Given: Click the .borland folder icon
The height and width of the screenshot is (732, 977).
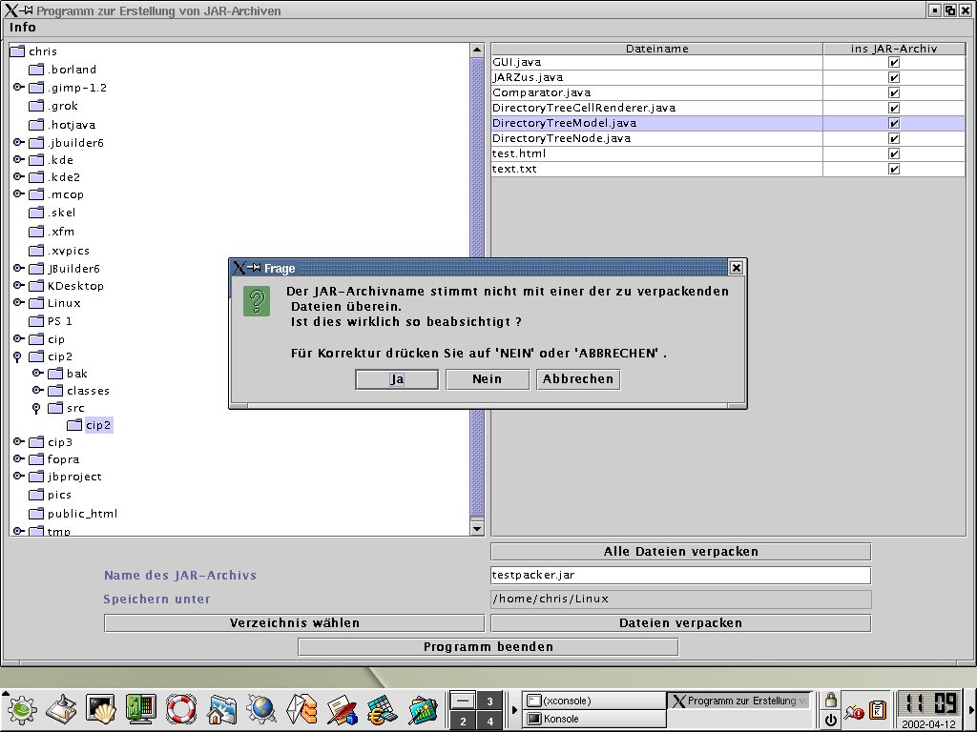Looking at the screenshot, I should [37, 69].
